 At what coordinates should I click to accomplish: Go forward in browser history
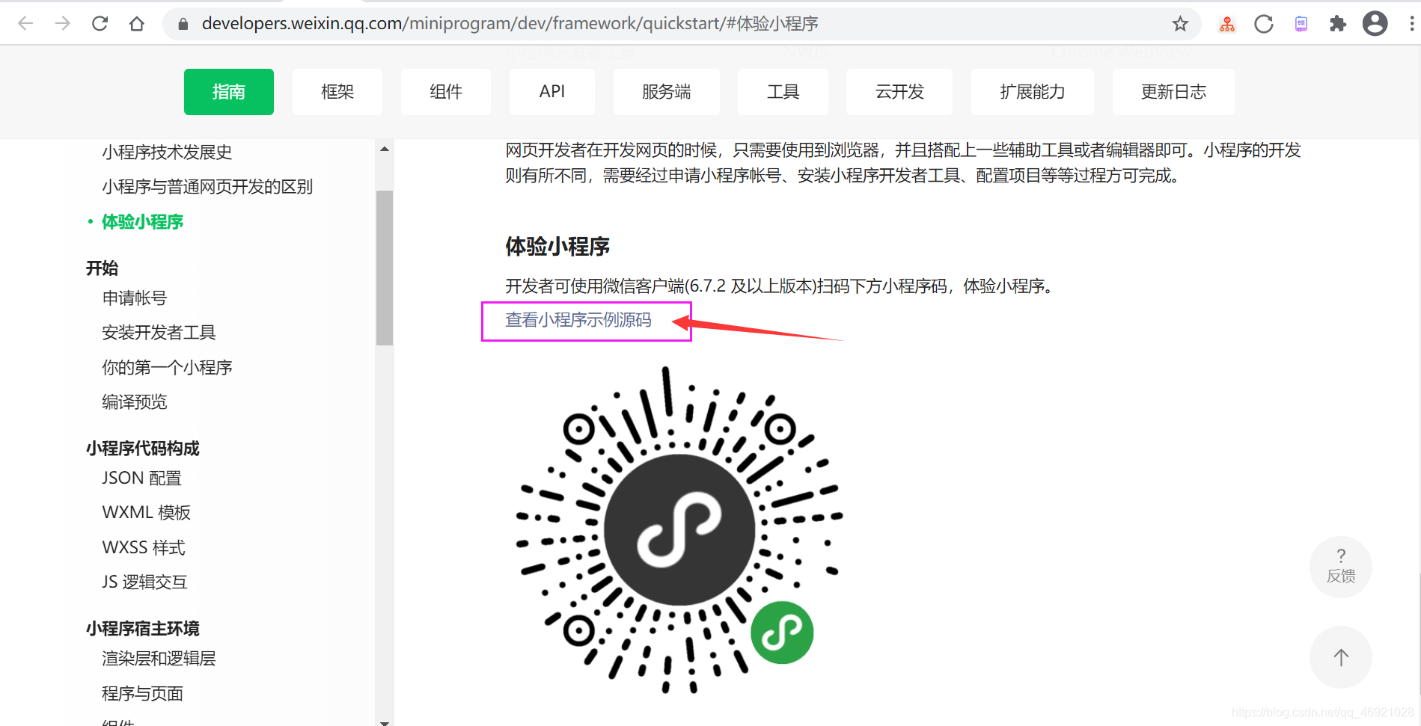[63, 24]
